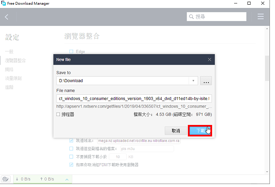Select 瀏覽器整合 in the settings sidebar
275x187 pixels.
click(15, 60)
